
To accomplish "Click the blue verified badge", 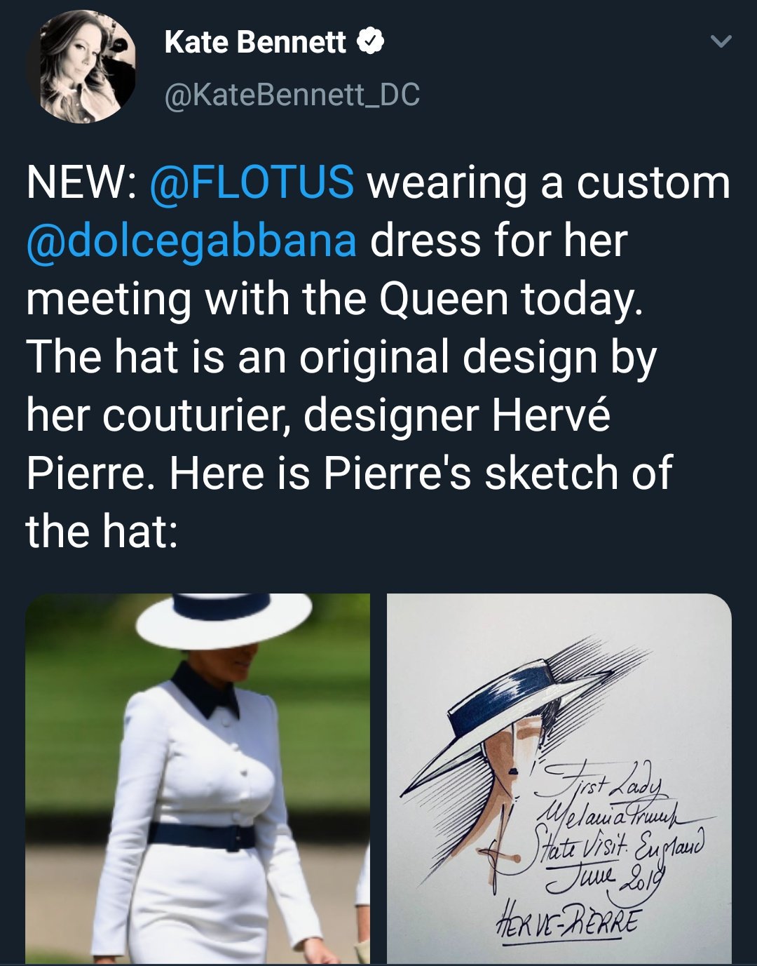I will [370, 42].
